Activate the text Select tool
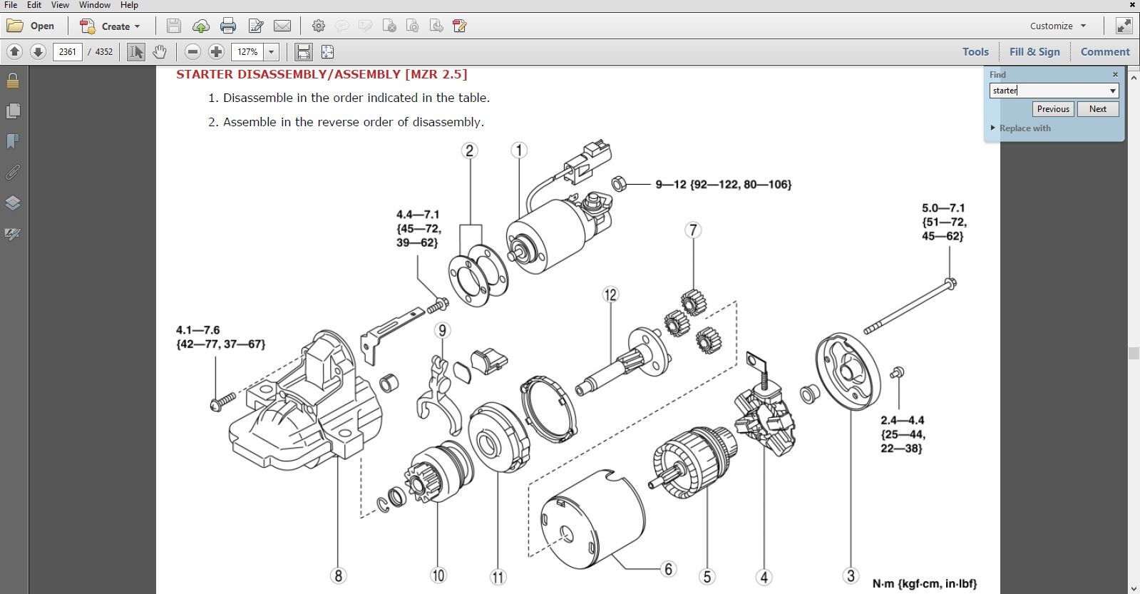The height and width of the screenshot is (594, 1140). [135, 52]
